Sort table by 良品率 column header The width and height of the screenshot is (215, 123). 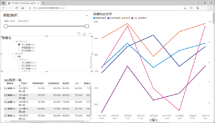pyautogui.click(x=66, y=83)
